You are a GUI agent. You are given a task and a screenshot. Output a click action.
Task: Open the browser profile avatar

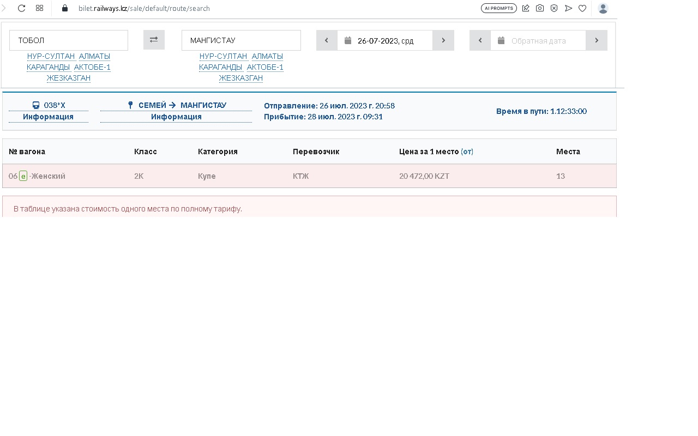coord(603,8)
